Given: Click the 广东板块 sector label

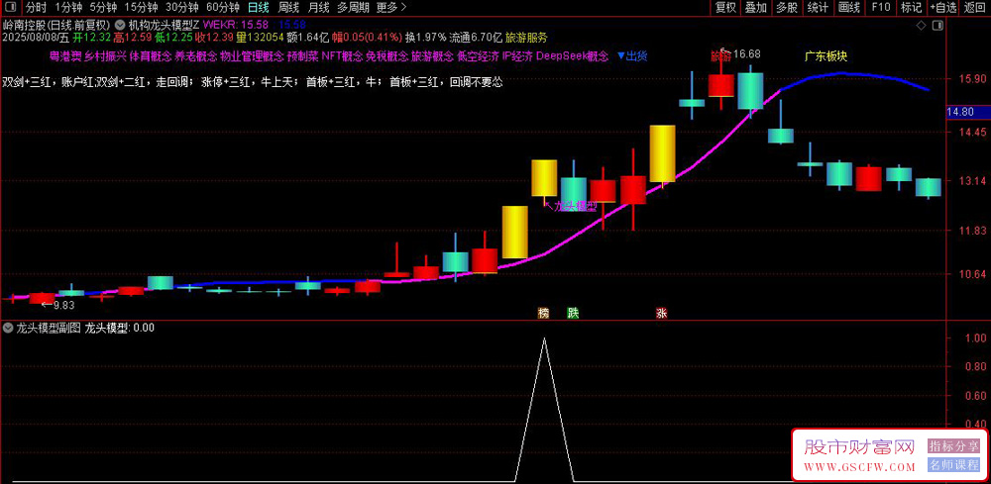Looking at the screenshot, I should 826,56.
